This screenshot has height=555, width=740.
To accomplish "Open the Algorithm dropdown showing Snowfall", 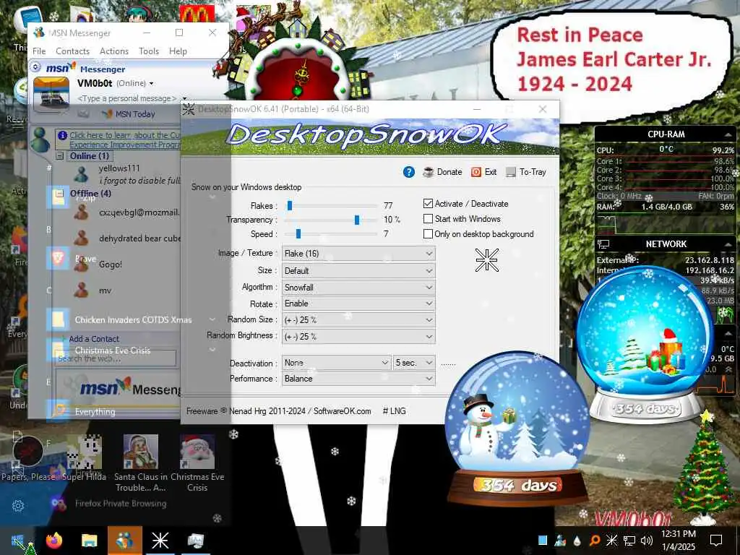I will (358, 288).
